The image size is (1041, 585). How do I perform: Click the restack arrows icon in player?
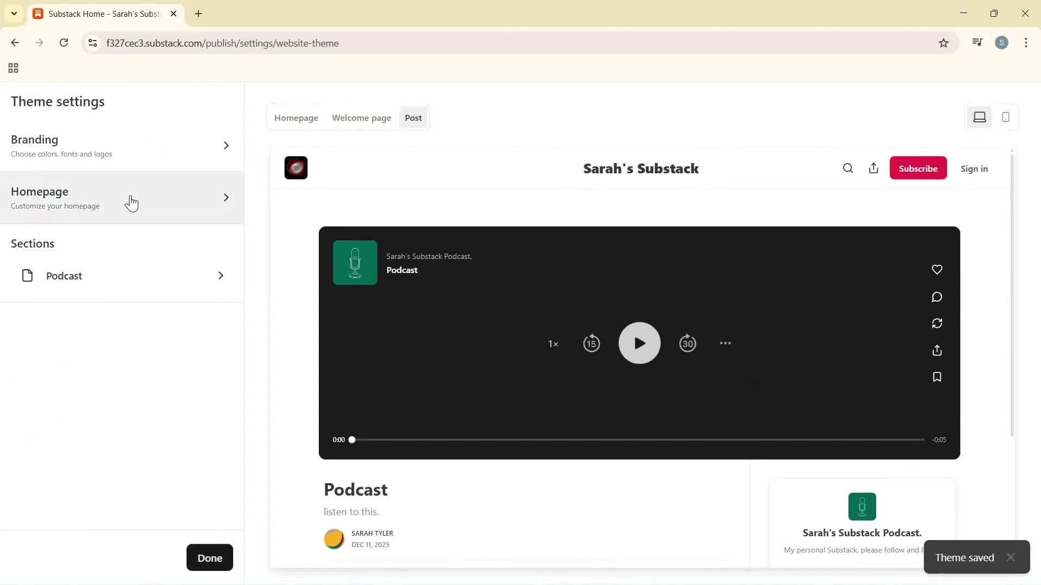coord(937,323)
